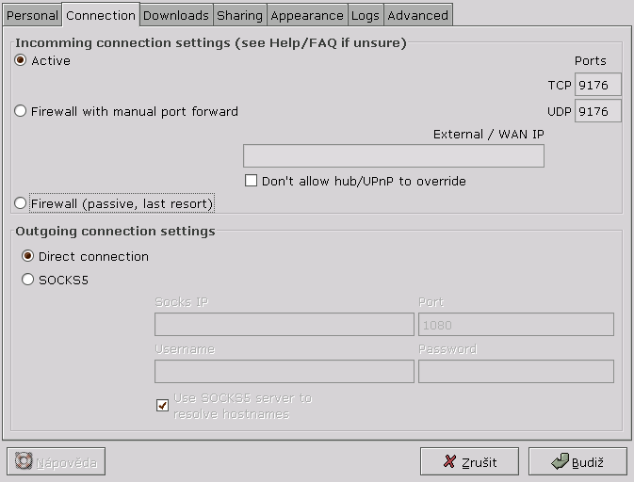Click the UDP port field
The width and height of the screenshot is (634, 482).
597,112
